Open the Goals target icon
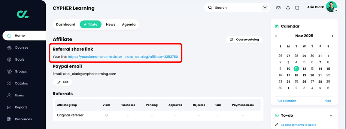Screen dimensions: 346x129 (9, 59)
